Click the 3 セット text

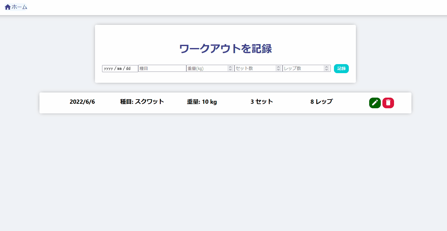(x=262, y=102)
